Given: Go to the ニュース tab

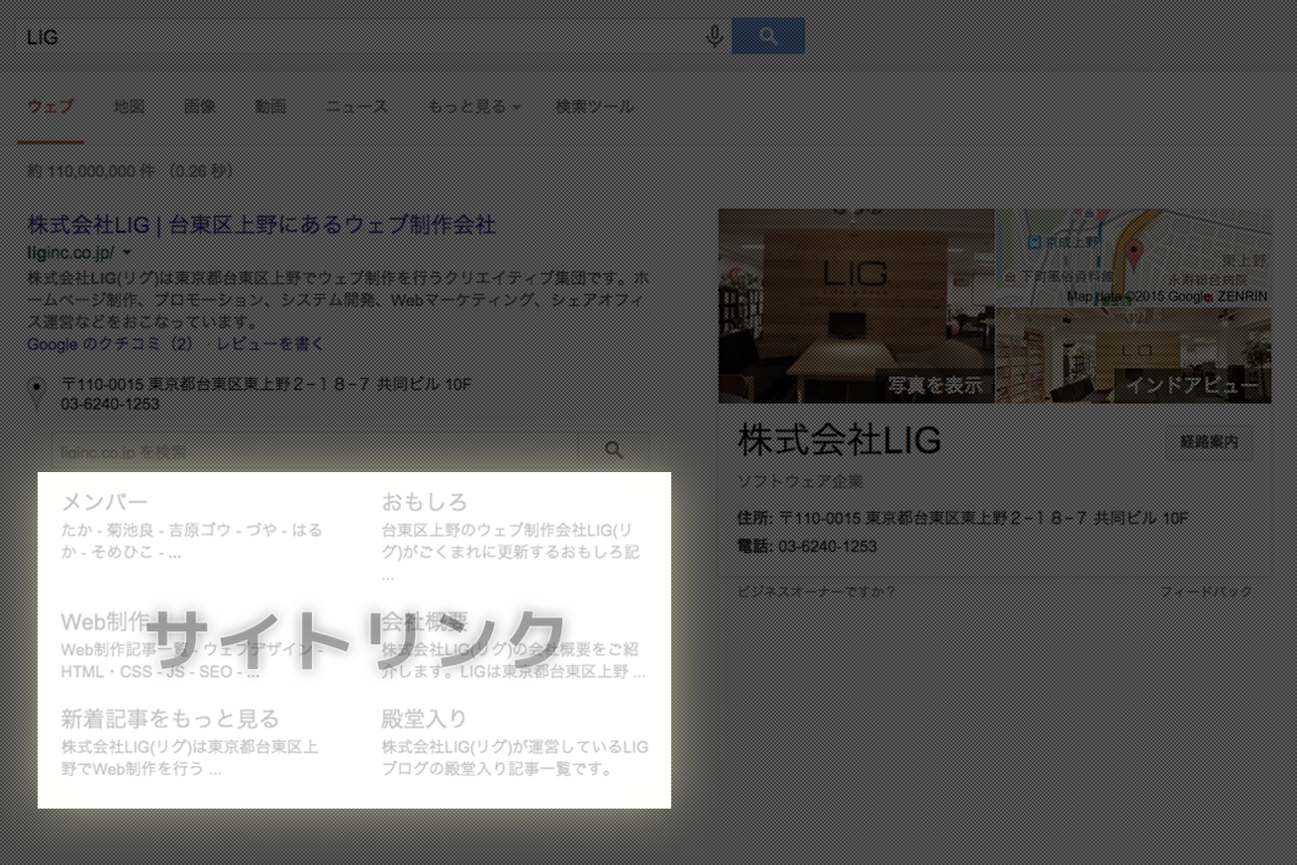Looking at the screenshot, I should [x=356, y=106].
